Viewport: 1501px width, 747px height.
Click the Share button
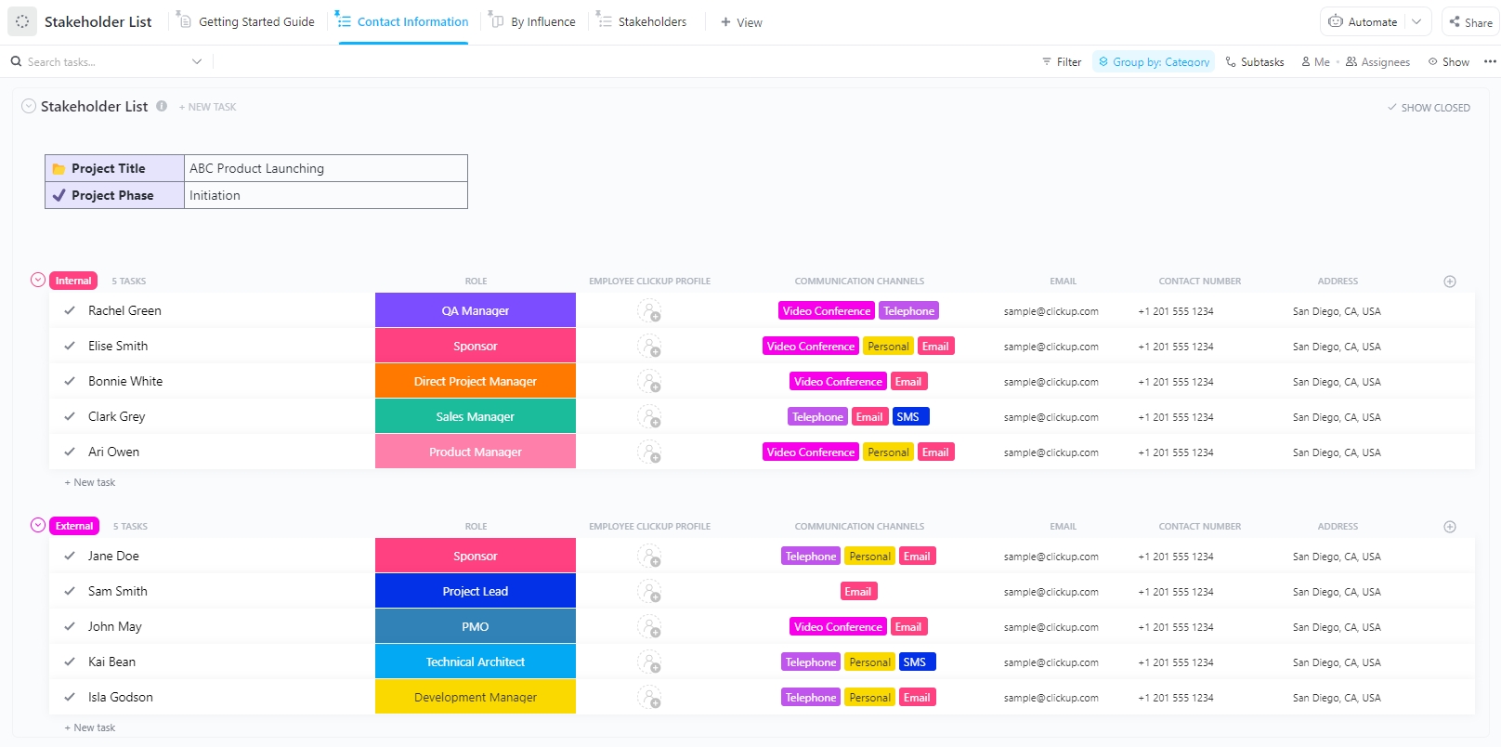point(1469,21)
